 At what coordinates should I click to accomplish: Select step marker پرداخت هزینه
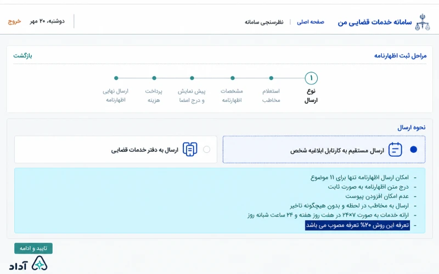pos(154,78)
